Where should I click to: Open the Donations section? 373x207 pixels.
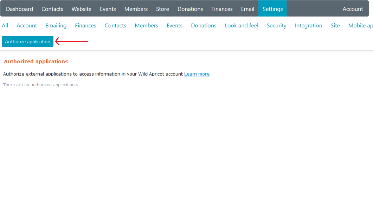[x=190, y=8]
